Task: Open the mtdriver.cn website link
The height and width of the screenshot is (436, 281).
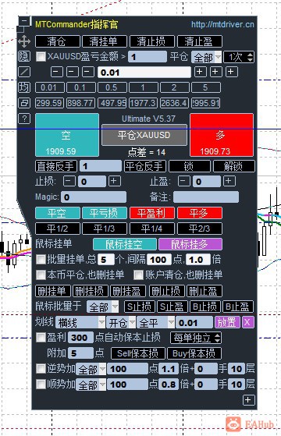Action: tap(222, 24)
